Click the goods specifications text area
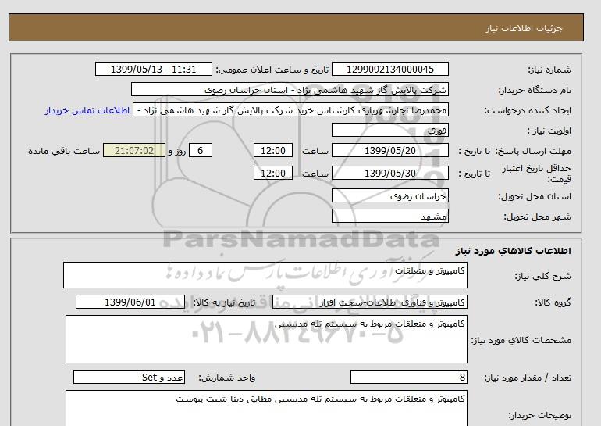Screen dimensions: 601x426 pos(266,339)
